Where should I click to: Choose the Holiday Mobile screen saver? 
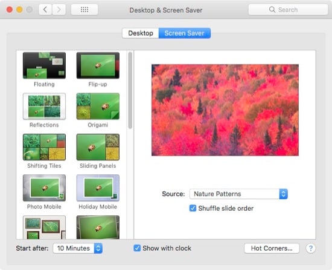pyautogui.click(x=98, y=188)
